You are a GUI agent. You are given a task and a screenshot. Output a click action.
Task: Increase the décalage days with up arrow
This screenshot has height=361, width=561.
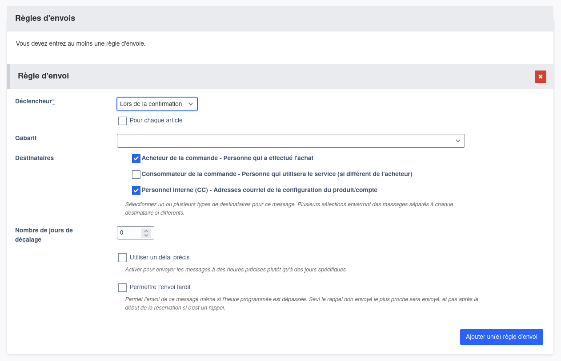pos(146,231)
